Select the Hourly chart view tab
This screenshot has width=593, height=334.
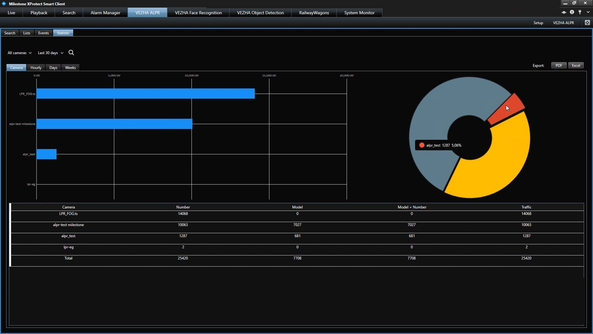(x=36, y=68)
